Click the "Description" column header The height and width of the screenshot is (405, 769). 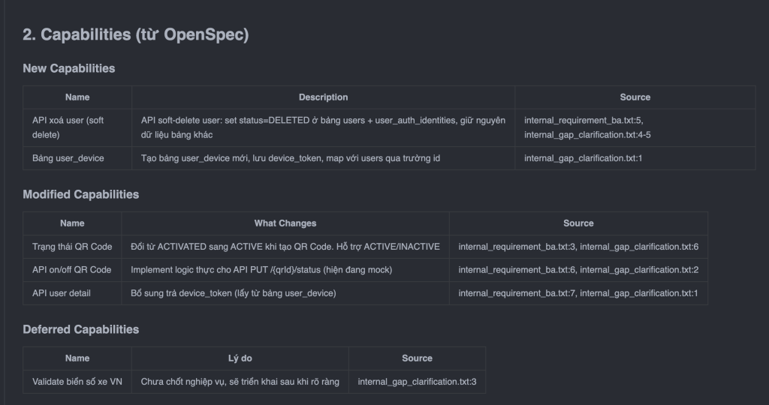323,97
